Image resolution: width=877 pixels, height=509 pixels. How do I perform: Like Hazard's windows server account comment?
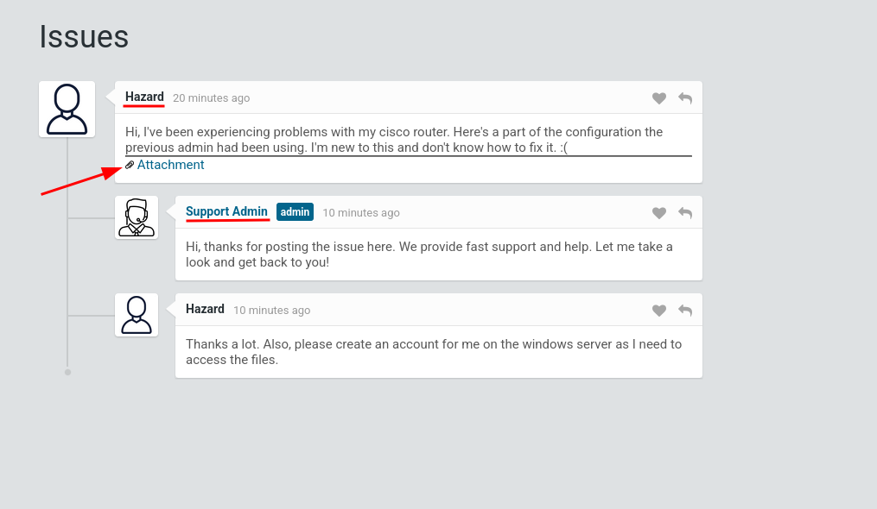point(659,311)
